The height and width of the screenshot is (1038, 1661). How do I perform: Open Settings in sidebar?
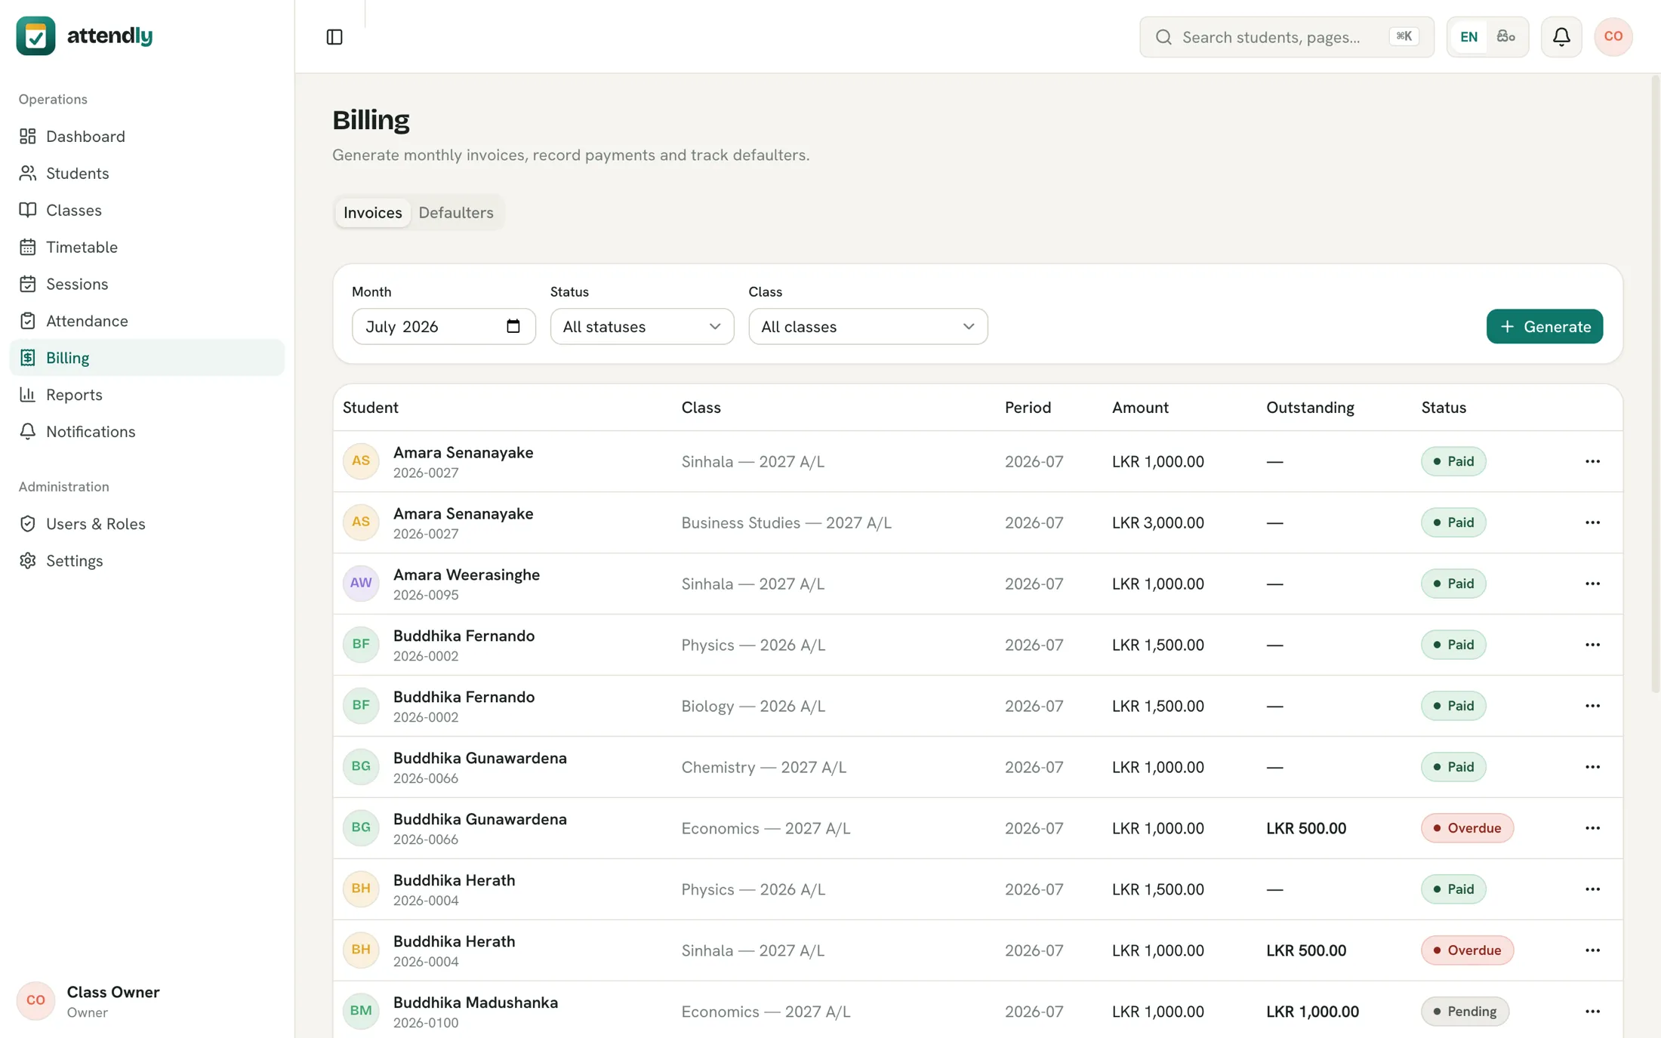pyautogui.click(x=147, y=561)
